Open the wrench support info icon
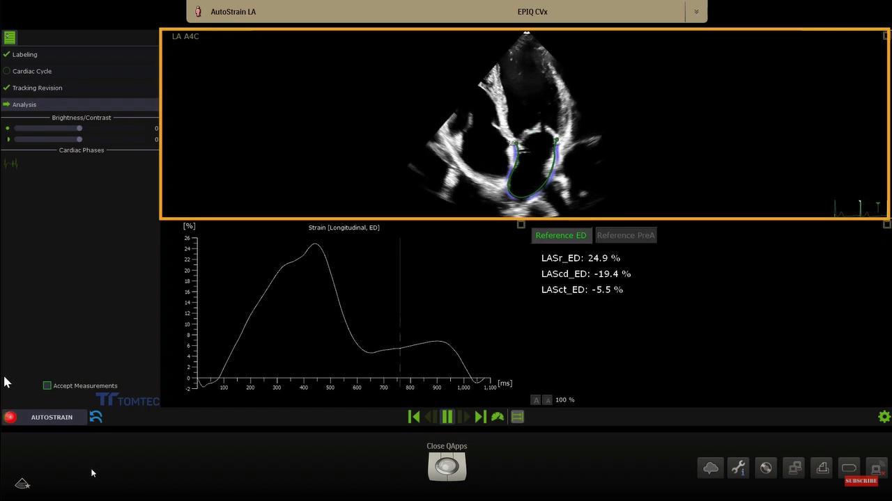Viewport: 892px width, 501px height. pyautogui.click(x=738, y=468)
